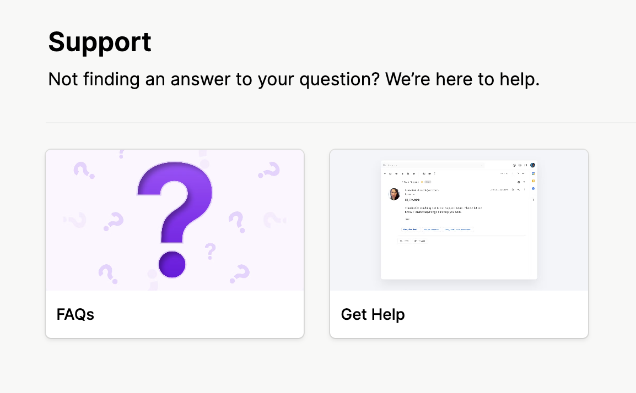Click the Support page heading
The height and width of the screenshot is (393, 636).
coord(100,42)
